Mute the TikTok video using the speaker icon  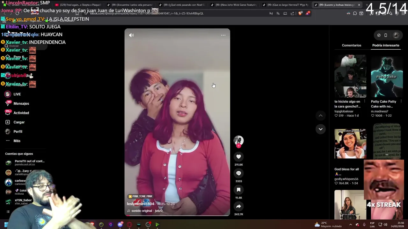(131, 35)
